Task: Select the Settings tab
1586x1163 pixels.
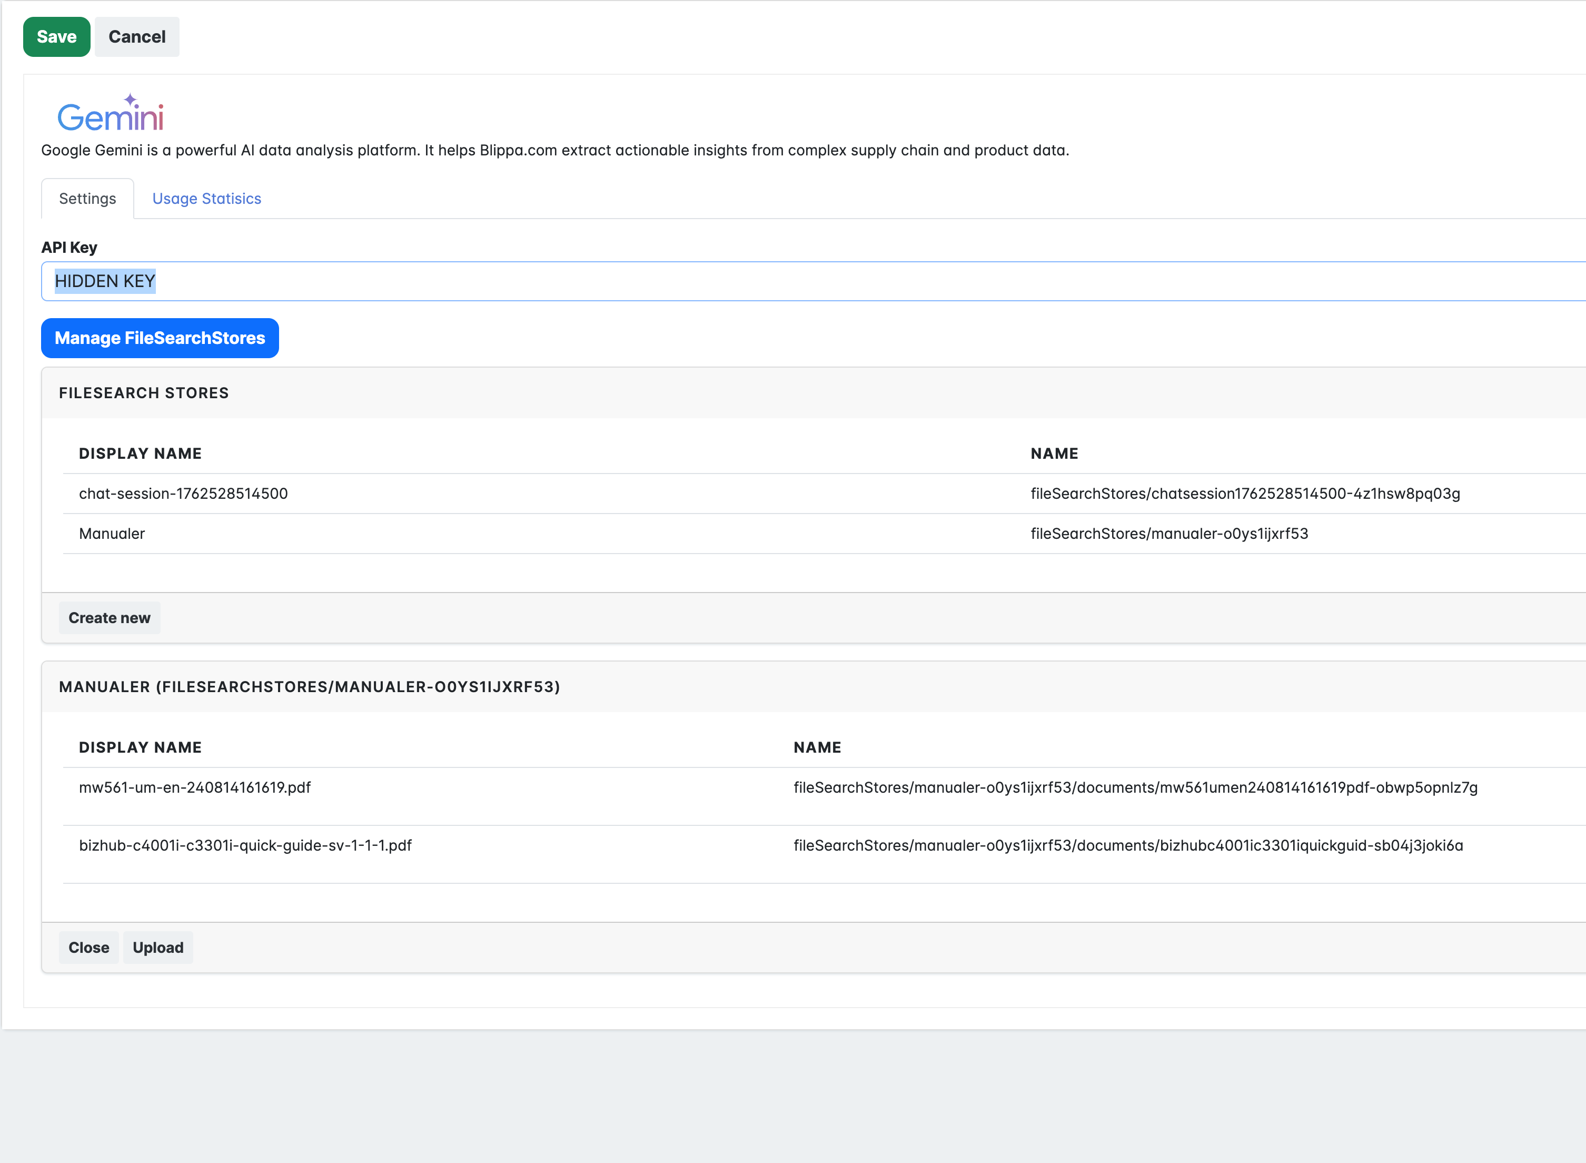Action: (x=86, y=199)
